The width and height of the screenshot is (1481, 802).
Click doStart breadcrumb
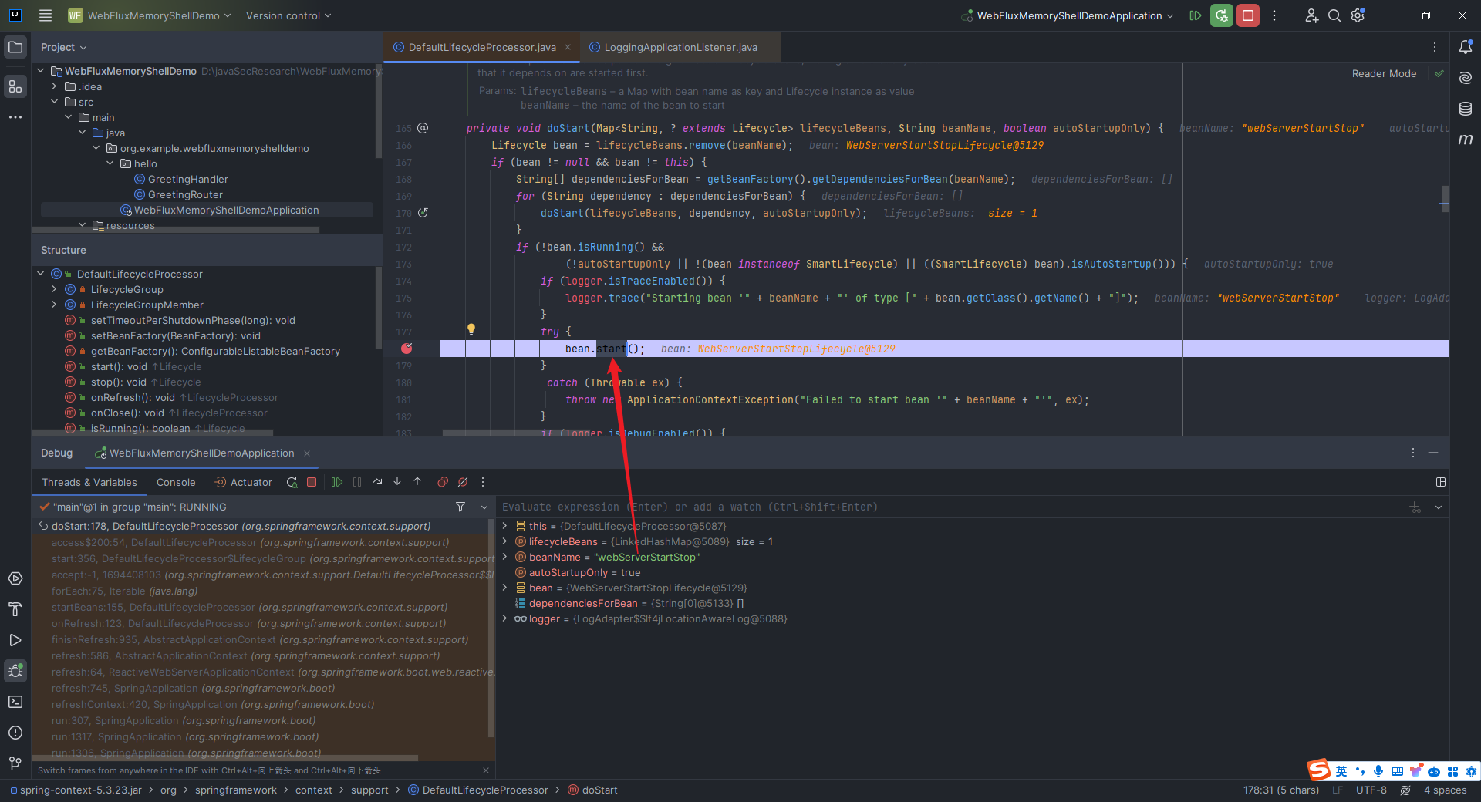[592, 790]
